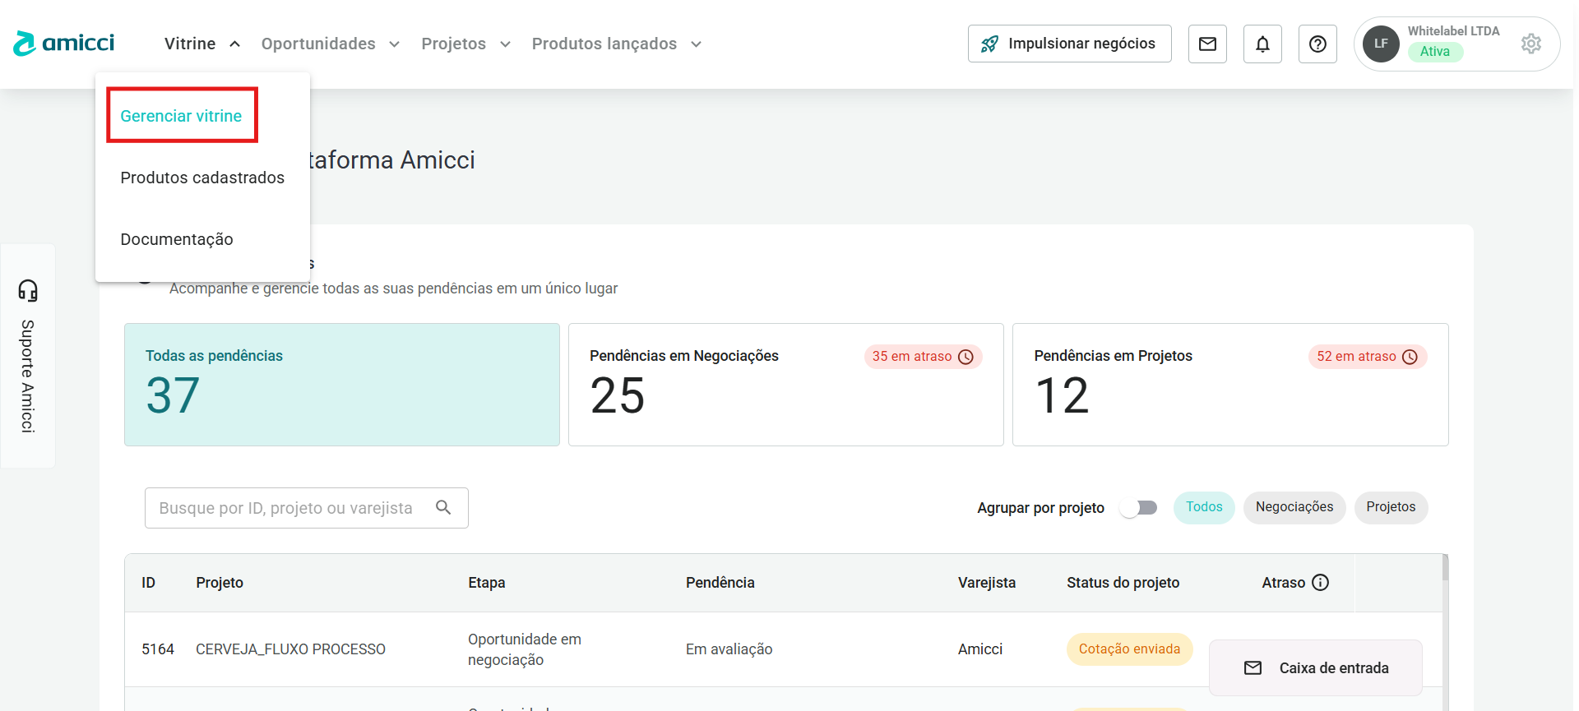Open the bell notifications icon
This screenshot has height=711, width=1579.
pos(1262,44)
